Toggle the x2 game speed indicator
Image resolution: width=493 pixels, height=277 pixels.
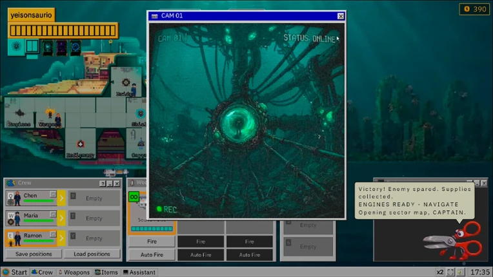pos(440,272)
